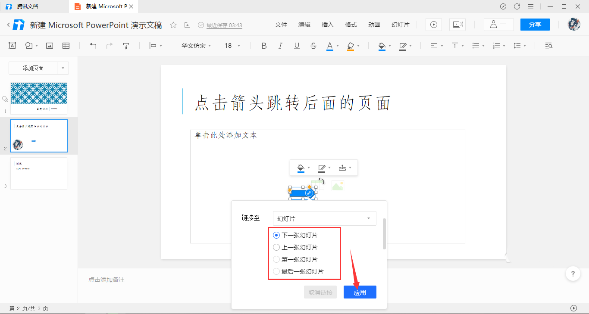Open the 链接至 target dropdown
589x314 pixels.
click(x=324, y=218)
